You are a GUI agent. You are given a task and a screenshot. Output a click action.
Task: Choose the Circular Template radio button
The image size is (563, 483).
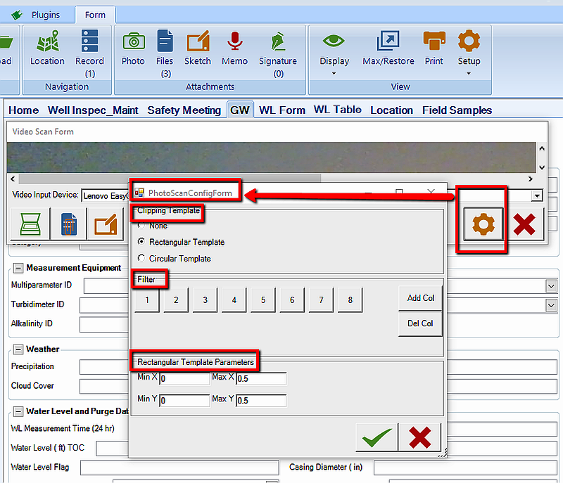tap(142, 259)
